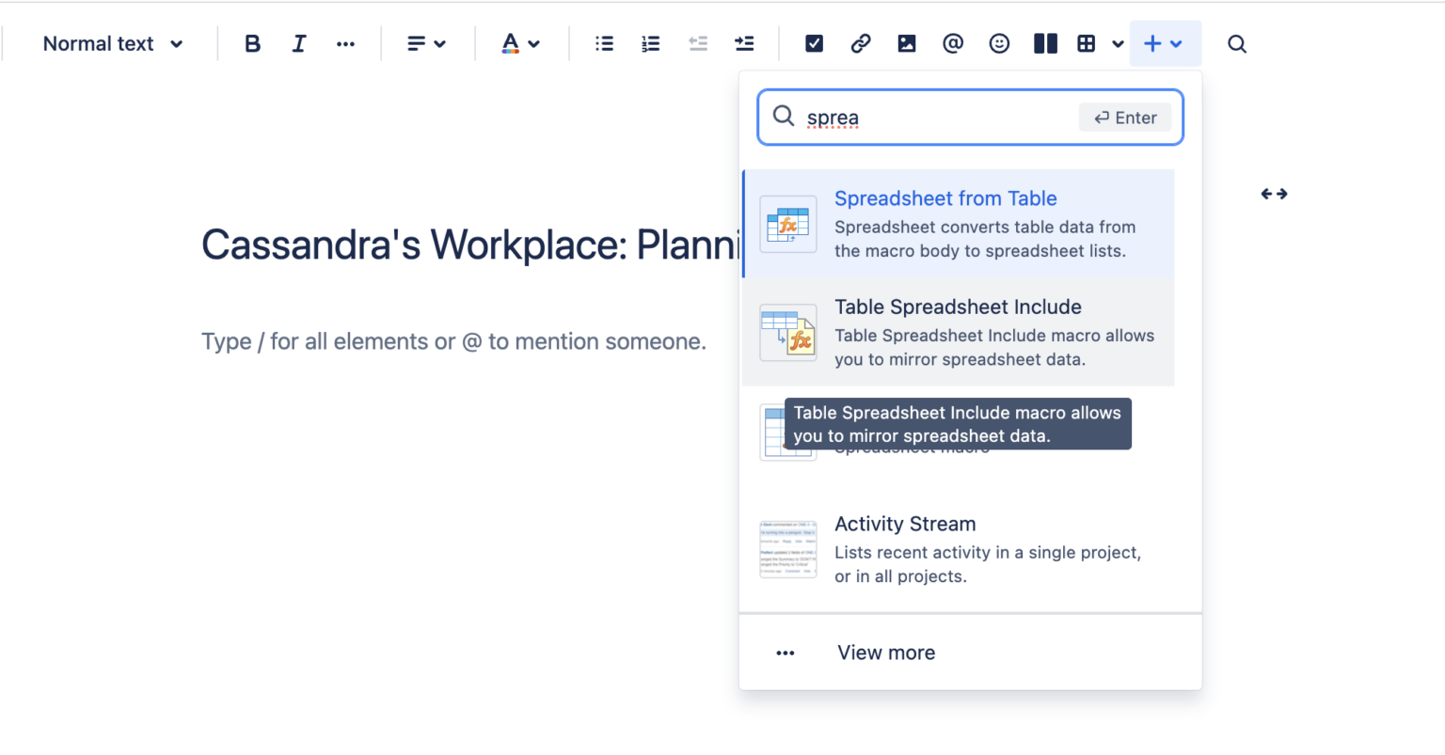
Task: Create a bulleted list
Action: tap(603, 43)
